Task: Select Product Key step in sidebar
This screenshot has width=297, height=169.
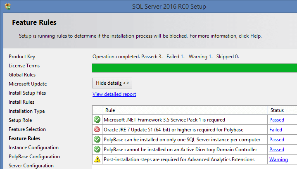Action: point(22,57)
